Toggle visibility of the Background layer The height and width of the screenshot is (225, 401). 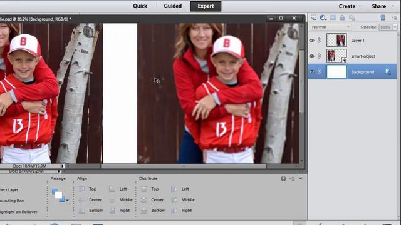pos(312,72)
